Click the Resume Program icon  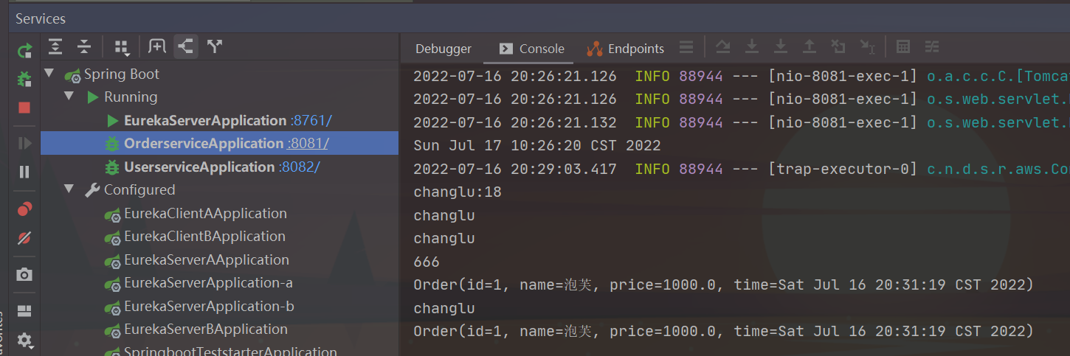[x=24, y=143]
